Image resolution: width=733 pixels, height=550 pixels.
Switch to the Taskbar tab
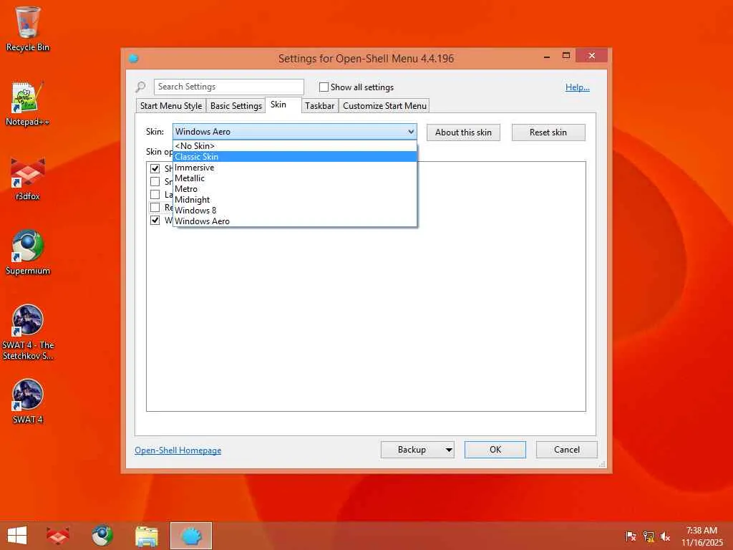[320, 106]
